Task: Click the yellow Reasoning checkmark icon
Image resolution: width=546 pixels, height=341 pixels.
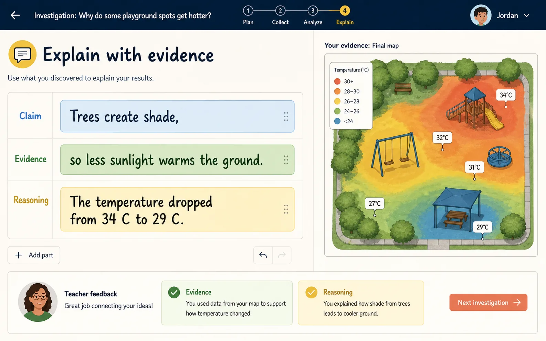Action: tap(311, 293)
